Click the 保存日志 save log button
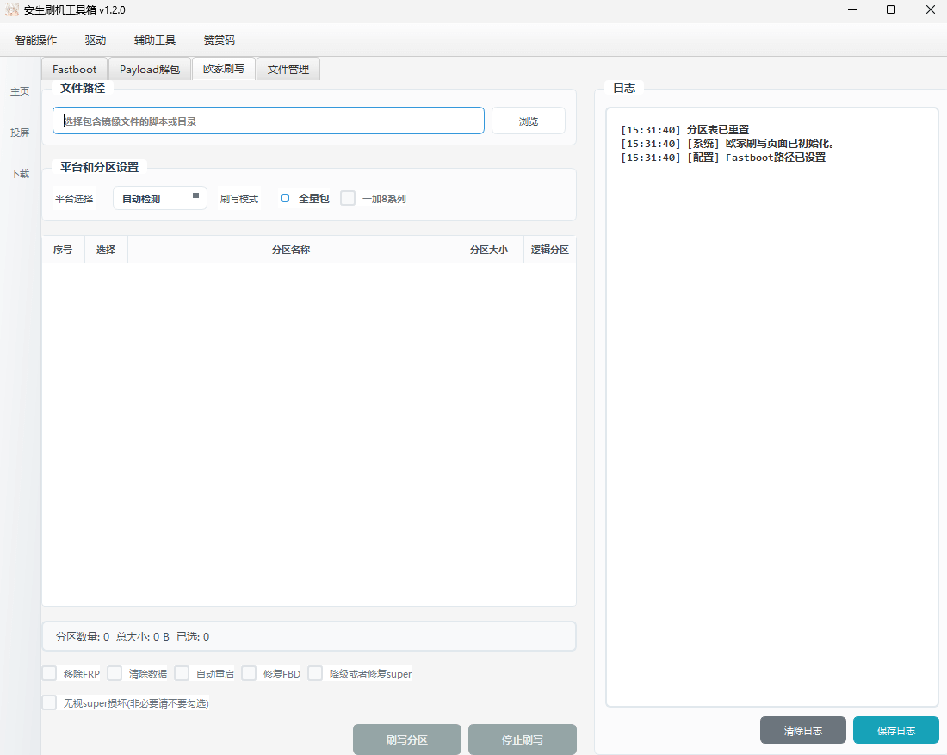This screenshot has height=755, width=947. point(896,730)
